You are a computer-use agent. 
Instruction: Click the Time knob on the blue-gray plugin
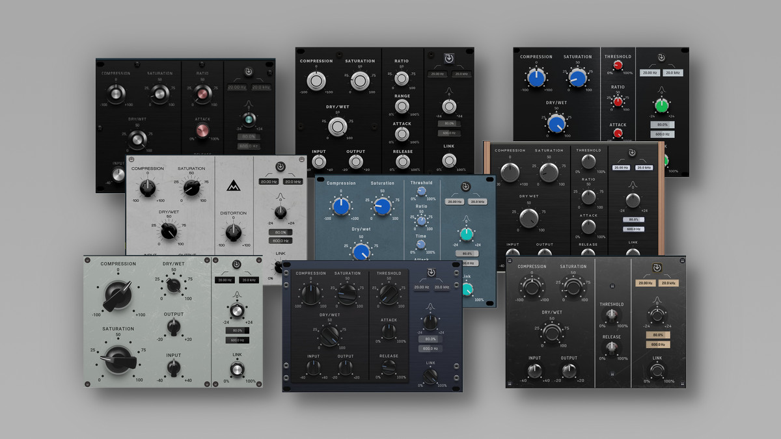click(x=421, y=244)
